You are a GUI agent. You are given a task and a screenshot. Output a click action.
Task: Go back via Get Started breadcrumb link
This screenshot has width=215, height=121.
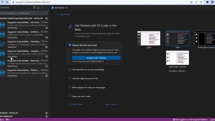(65, 14)
